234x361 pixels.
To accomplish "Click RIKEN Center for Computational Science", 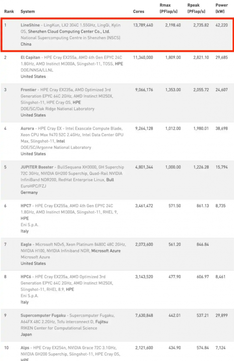I will [x=59, y=328].
